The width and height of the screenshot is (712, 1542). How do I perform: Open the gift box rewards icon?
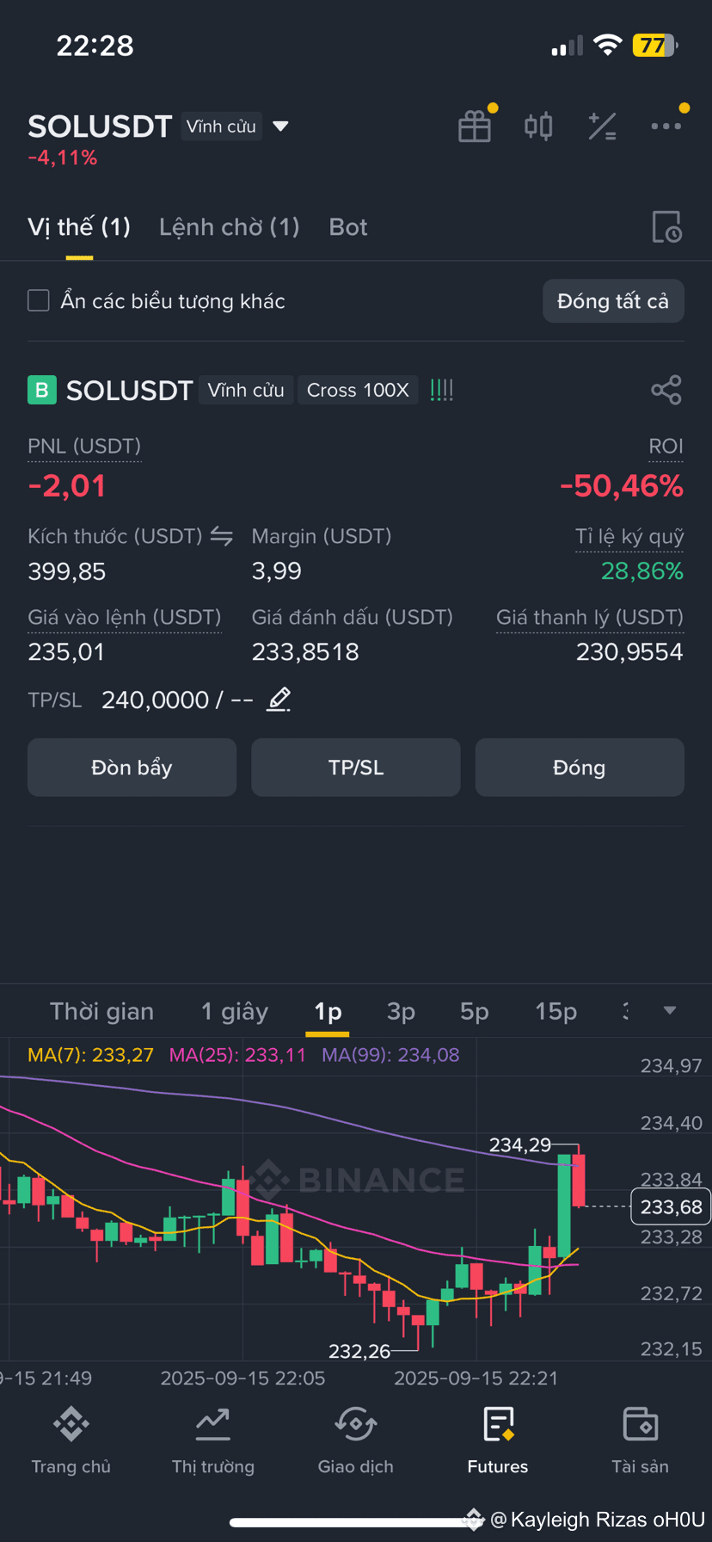click(x=475, y=126)
